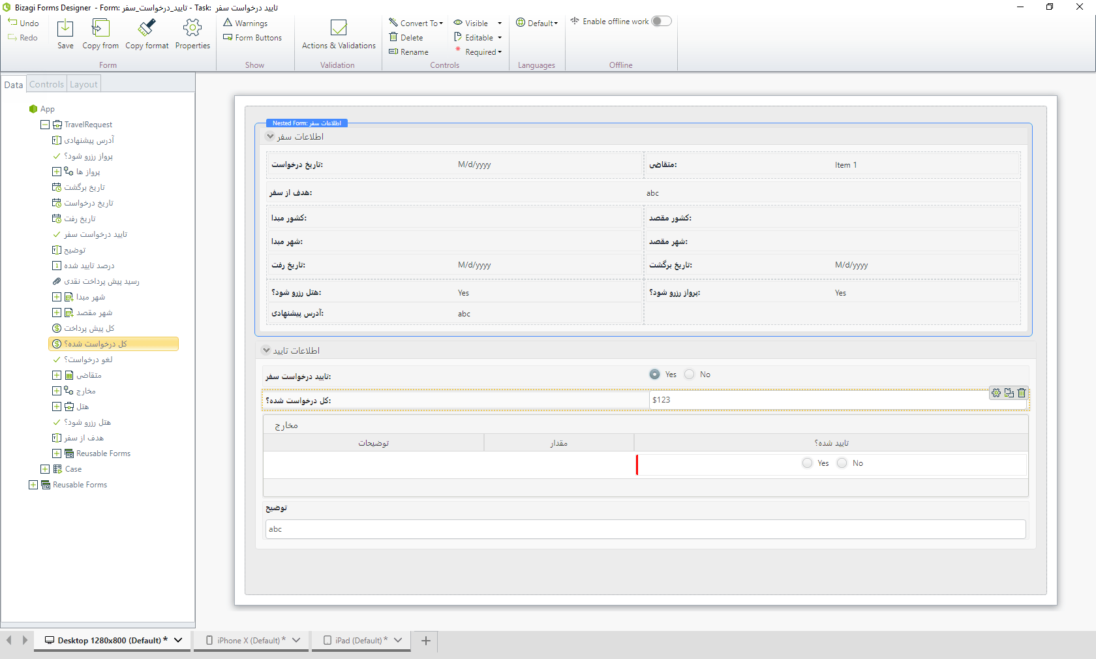Image resolution: width=1096 pixels, height=659 pixels.
Task: Click 'توضیحات' table column header
Action: [374, 443]
